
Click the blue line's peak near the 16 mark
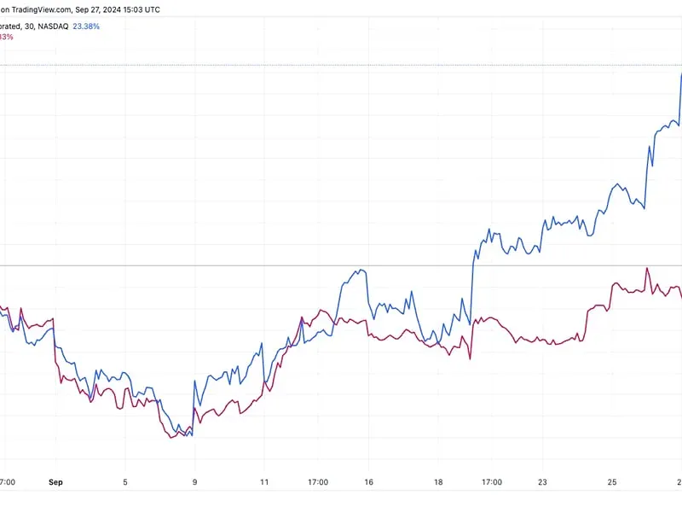coord(362,270)
